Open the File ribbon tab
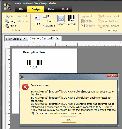This screenshot has height=129, width=122. [x=21, y=9]
